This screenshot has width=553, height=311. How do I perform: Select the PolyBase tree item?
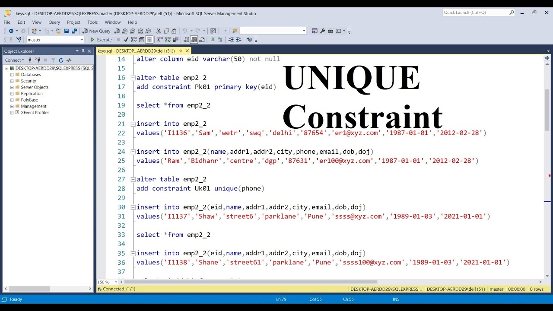(29, 100)
